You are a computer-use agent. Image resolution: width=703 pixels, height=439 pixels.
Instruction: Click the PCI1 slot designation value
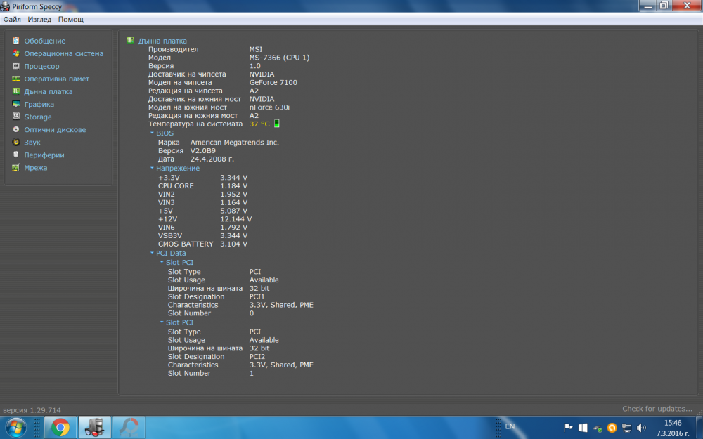tap(257, 296)
